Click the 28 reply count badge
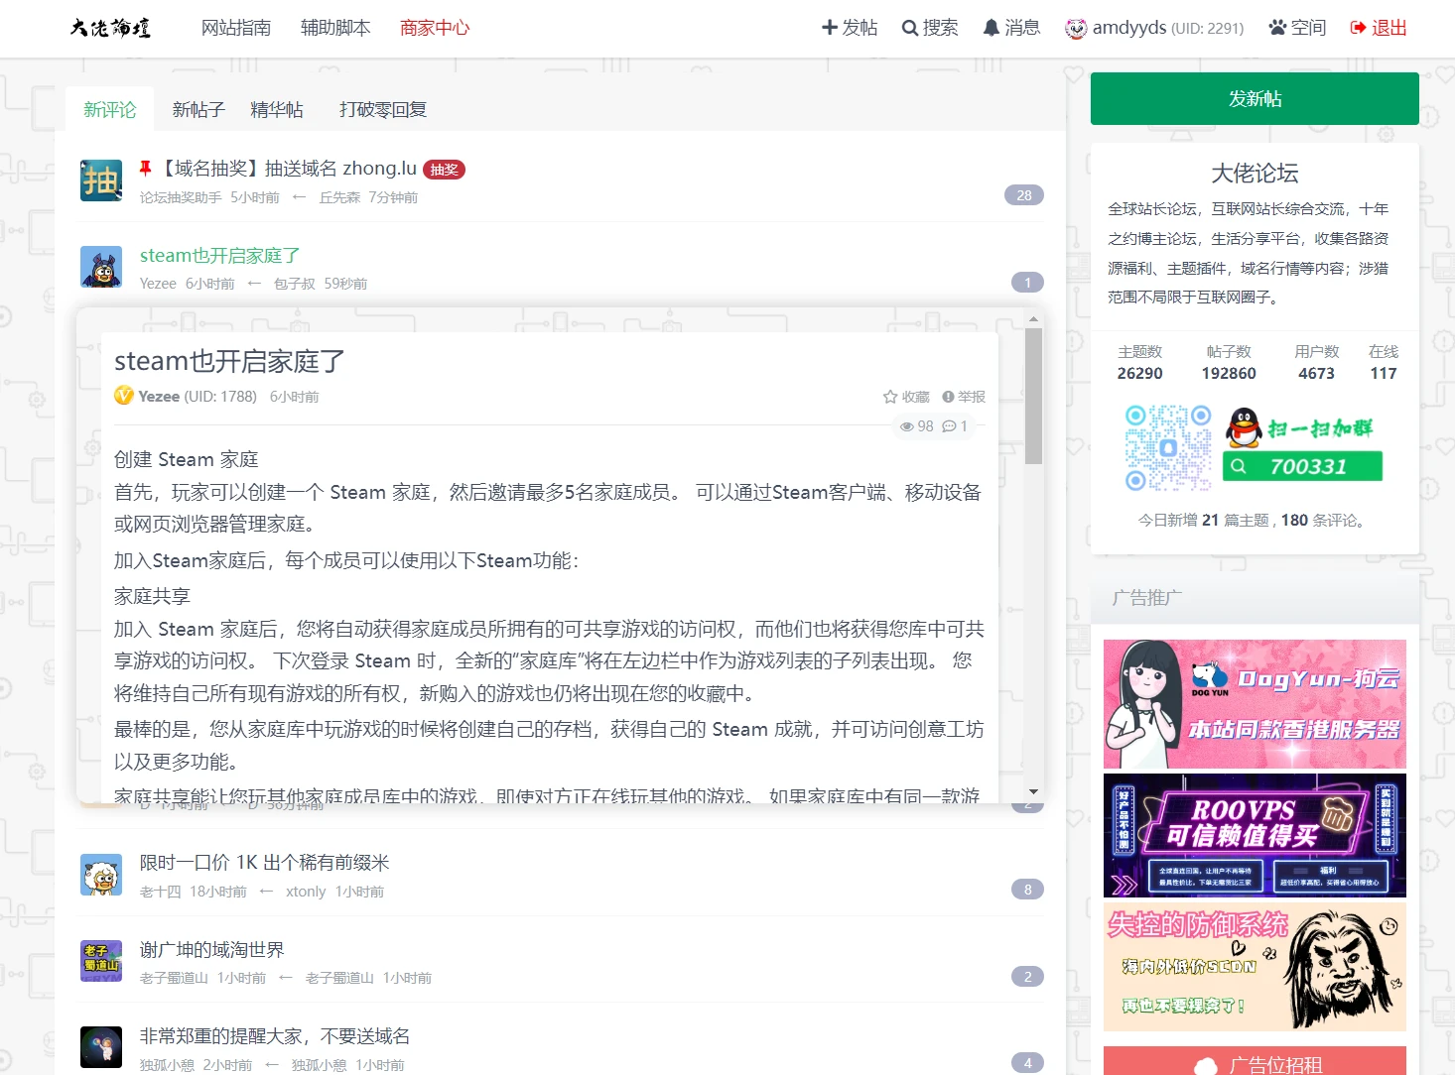The width and height of the screenshot is (1455, 1075). [x=1023, y=195]
